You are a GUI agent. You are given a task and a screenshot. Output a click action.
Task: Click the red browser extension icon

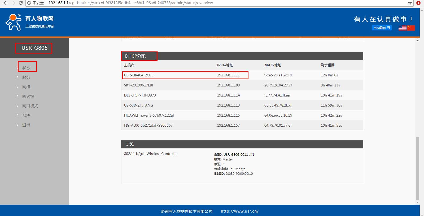(418, 3)
